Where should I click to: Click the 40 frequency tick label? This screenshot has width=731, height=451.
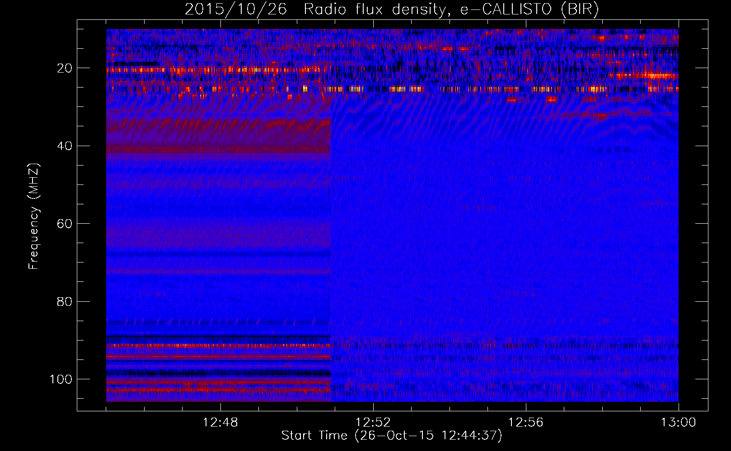(x=65, y=146)
